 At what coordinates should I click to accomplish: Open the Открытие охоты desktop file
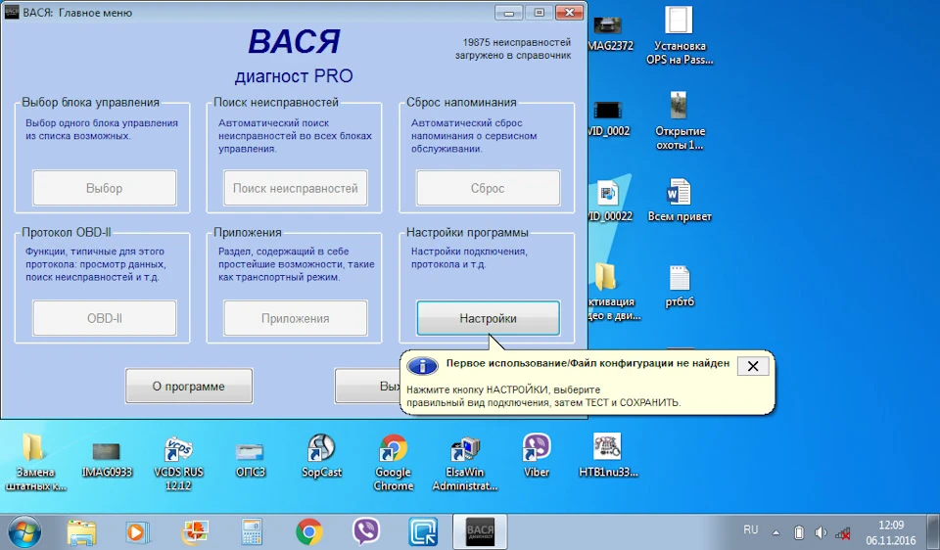(680, 121)
